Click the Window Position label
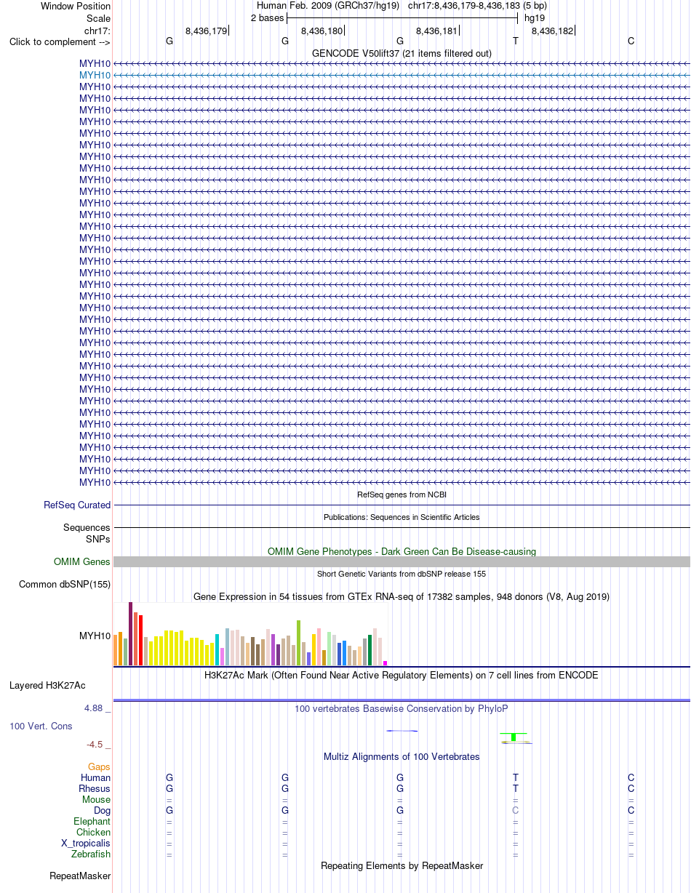This screenshot has width=691, height=893. [x=76, y=6]
